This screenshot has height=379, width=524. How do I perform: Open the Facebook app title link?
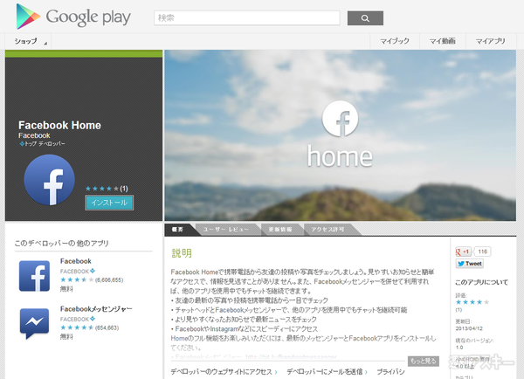coord(76,261)
